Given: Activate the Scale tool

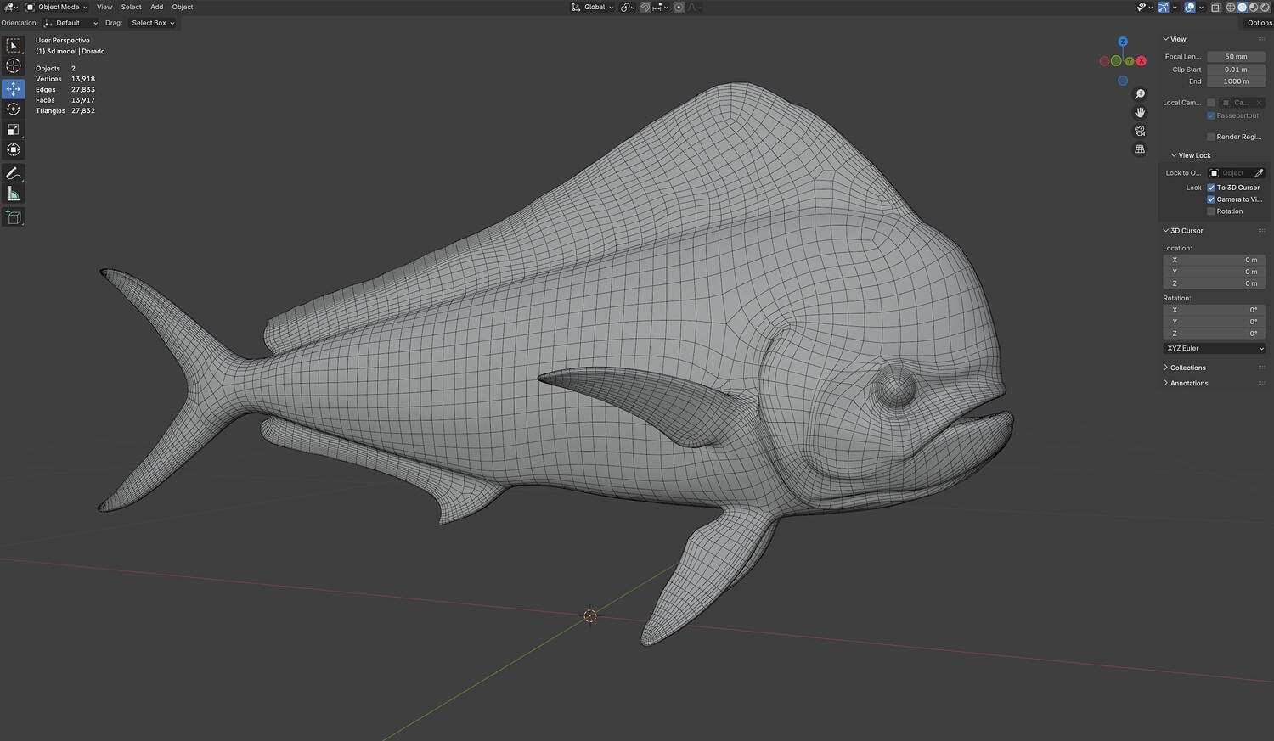Looking at the screenshot, I should (x=14, y=130).
